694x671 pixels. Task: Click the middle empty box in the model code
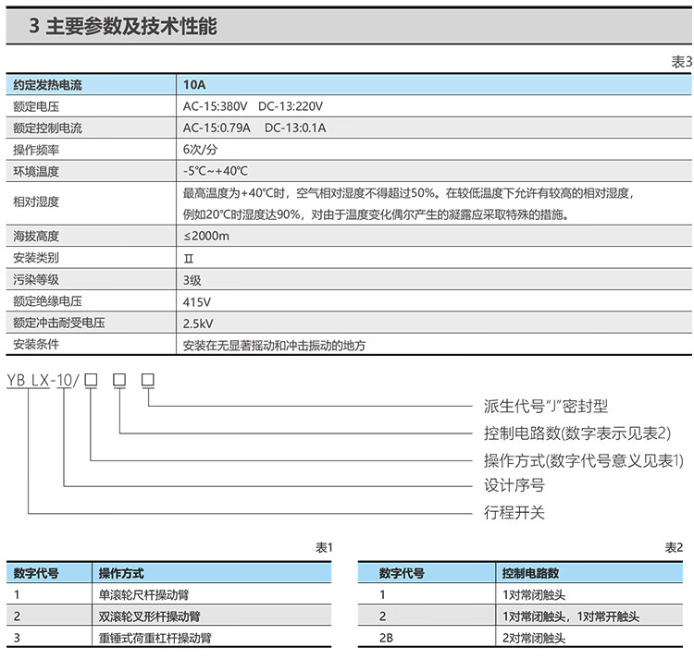point(119,380)
